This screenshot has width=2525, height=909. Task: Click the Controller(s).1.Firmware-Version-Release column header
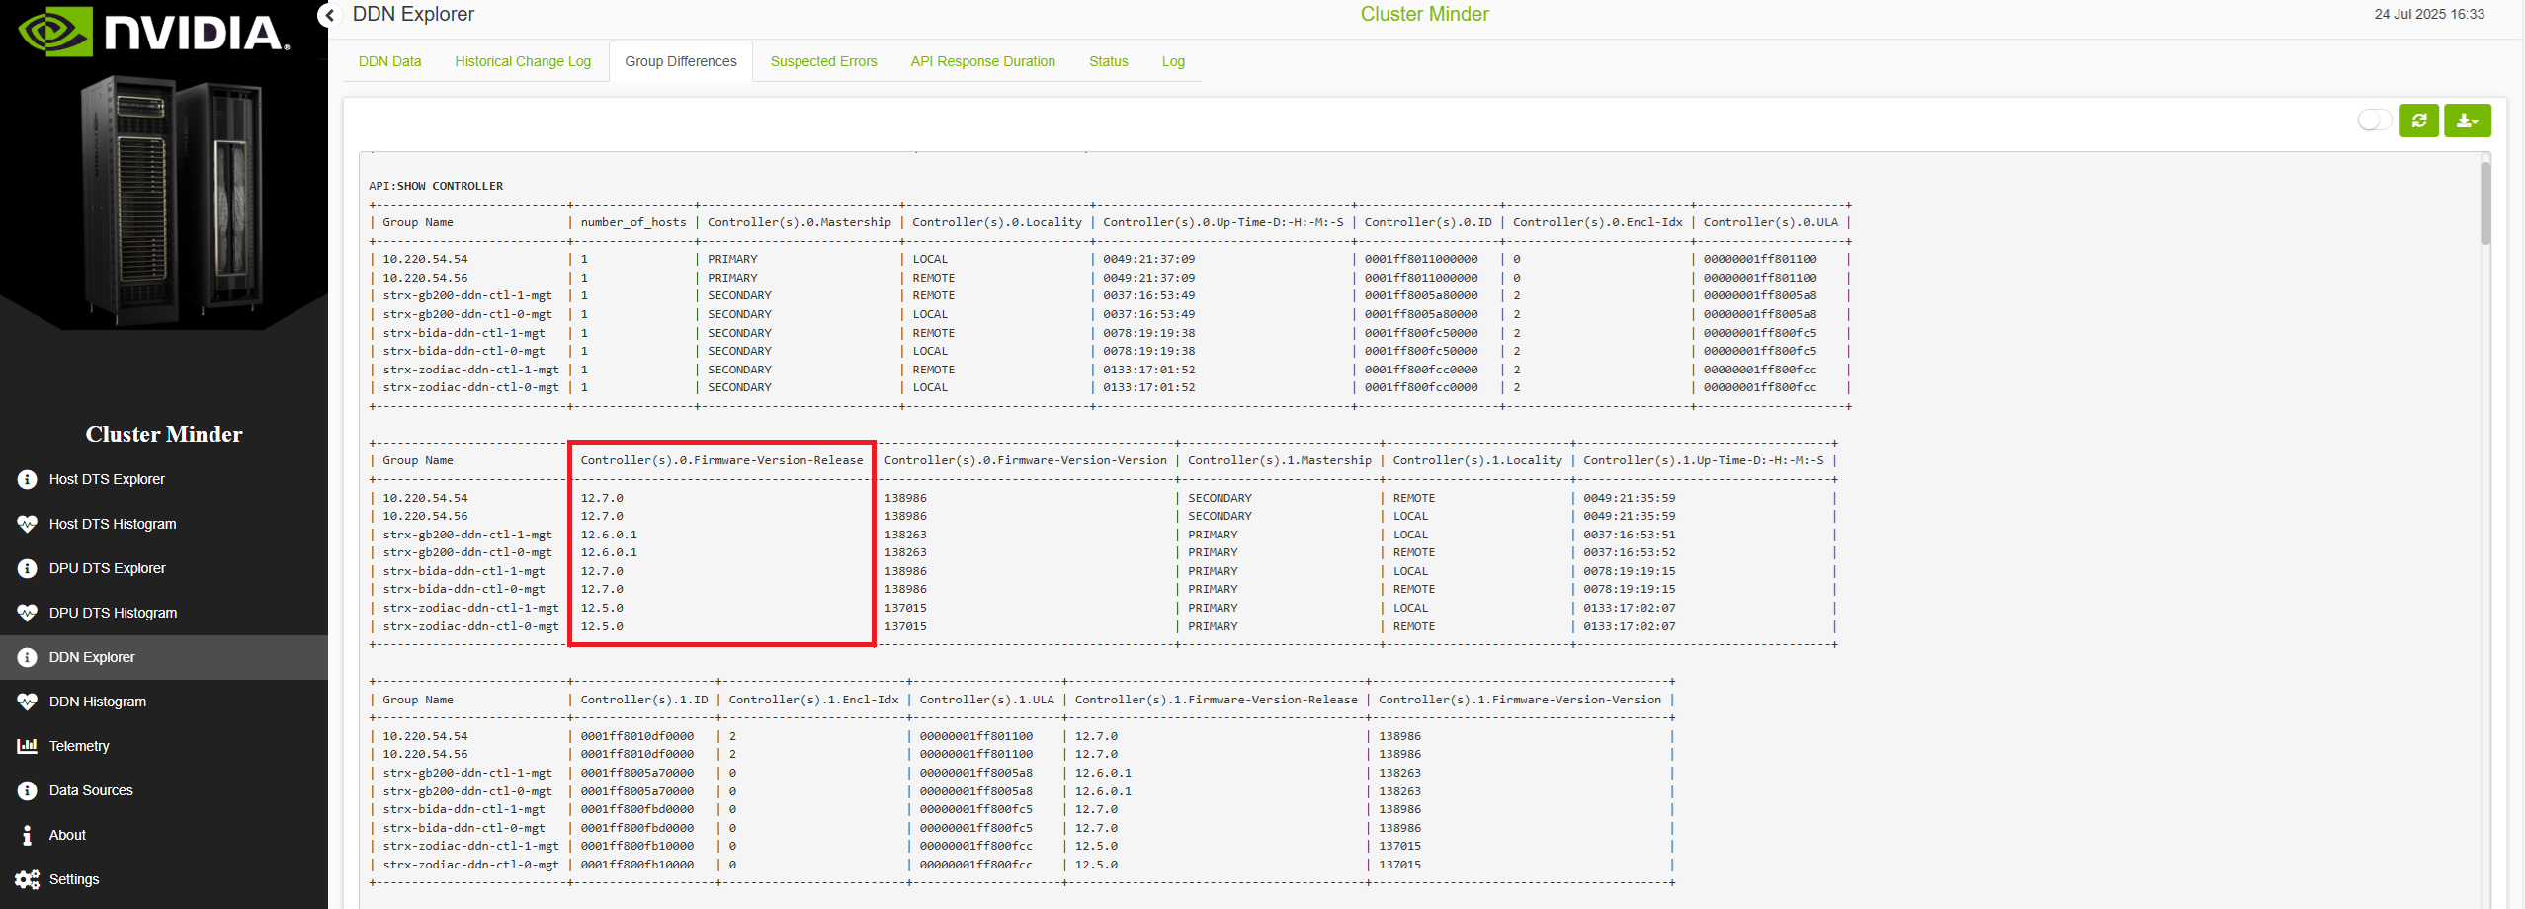1217,700
